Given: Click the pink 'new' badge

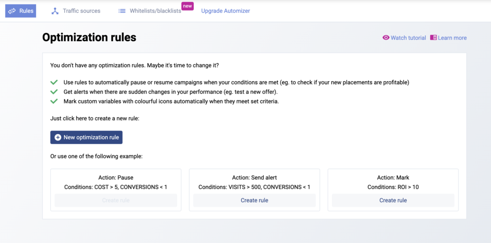Looking at the screenshot, I should point(187,6).
